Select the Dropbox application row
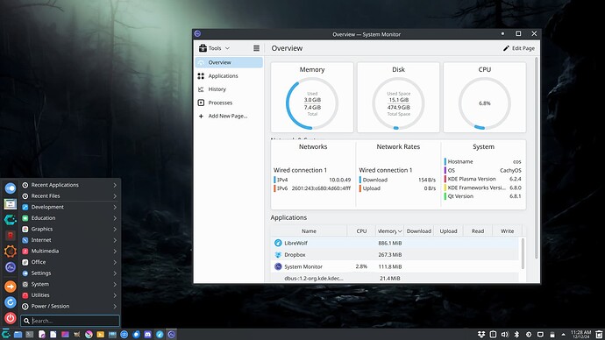605x340 pixels. [395, 255]
